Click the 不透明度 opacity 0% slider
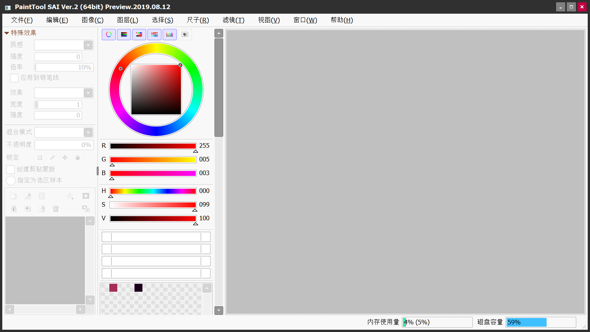The image size is (590, 332). 64,145
